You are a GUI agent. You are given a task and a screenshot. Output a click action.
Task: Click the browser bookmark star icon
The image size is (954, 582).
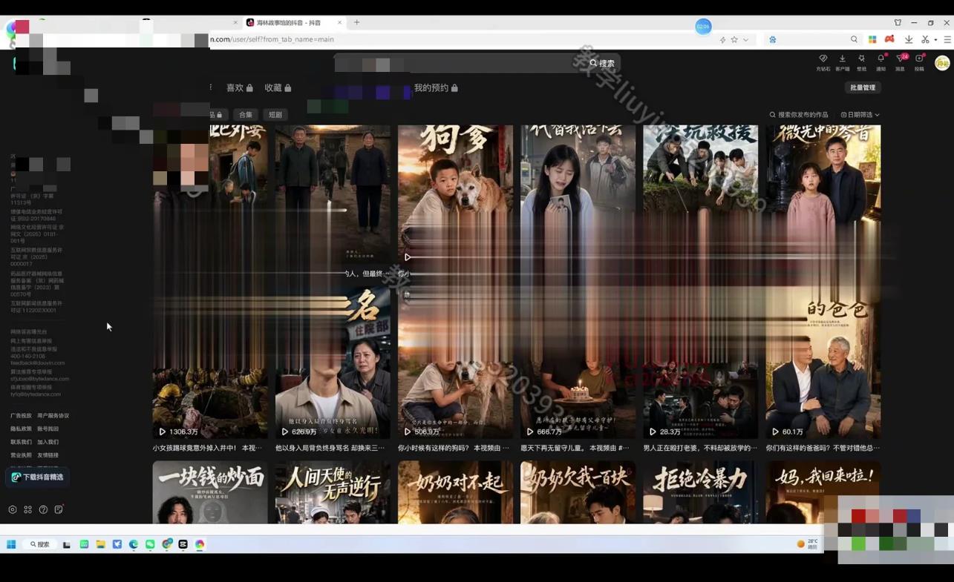point(734,40)
